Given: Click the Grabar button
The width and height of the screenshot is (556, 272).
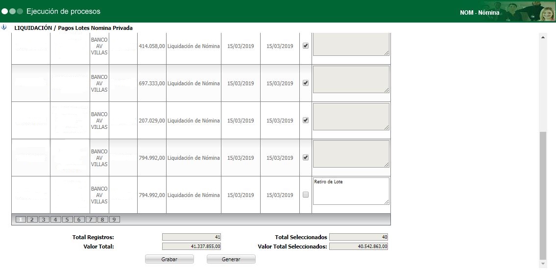Looking at the screenshot, I should [169, 259].
